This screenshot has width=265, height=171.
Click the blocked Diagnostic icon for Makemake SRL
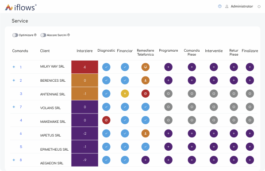coord(106,120)
